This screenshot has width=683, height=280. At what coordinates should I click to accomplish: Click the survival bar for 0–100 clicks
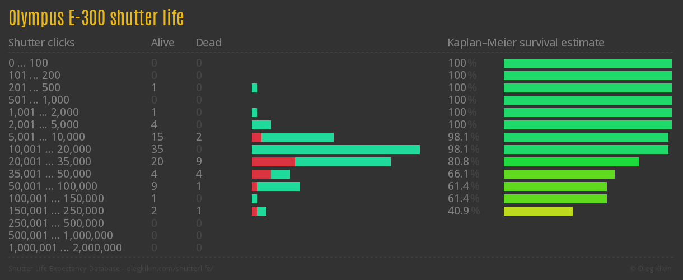click(x=587, y=63)
